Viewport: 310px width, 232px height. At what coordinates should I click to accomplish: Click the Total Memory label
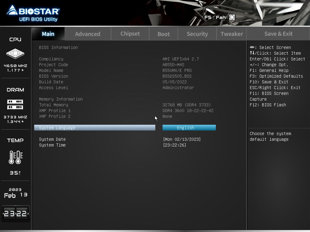click(x=54, y=105)
